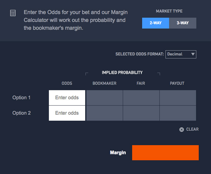The image size is (211, 174).
Task: Click the Margin label
Action: click(118, 153)
